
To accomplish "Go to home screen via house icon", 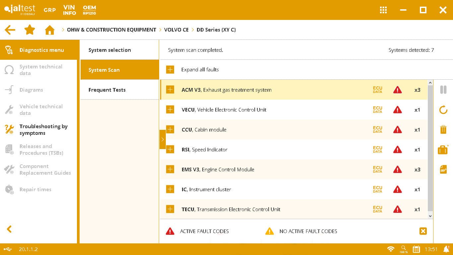I will [x=50, y=30].
